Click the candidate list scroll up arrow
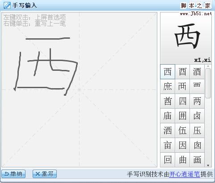215x183 pixels. click(x=208, y=66)
